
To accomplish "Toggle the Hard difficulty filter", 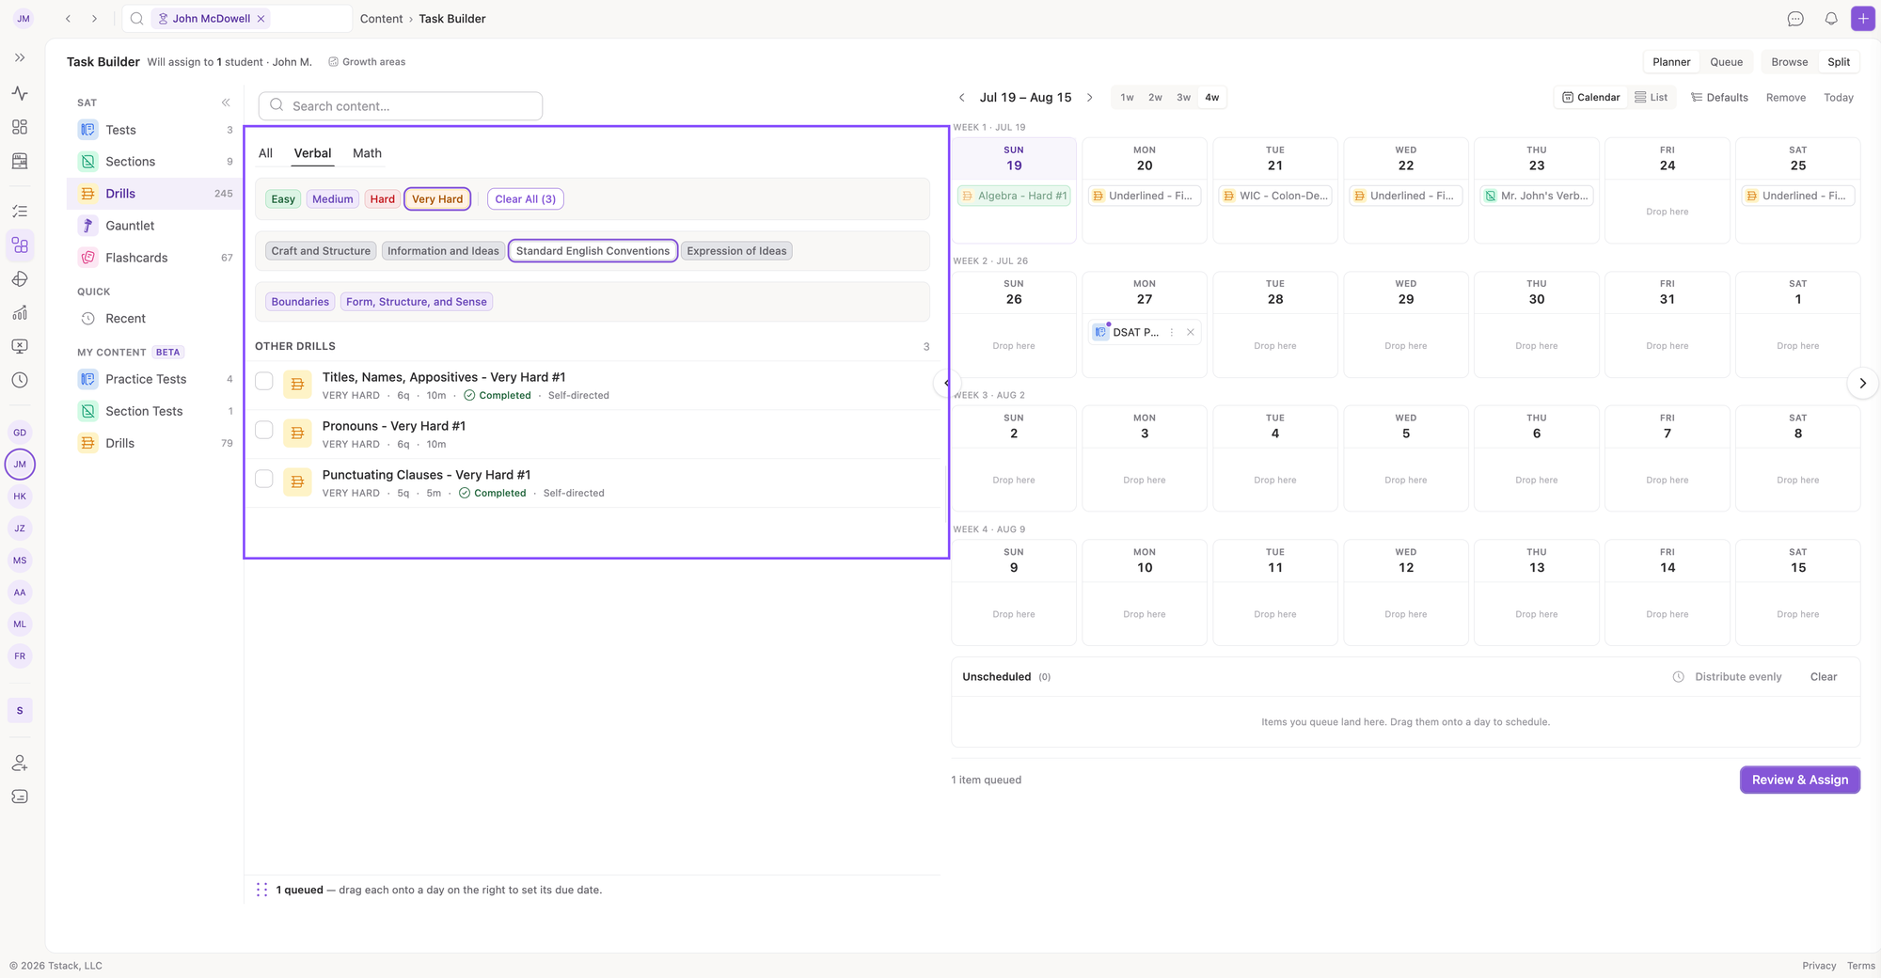I will (x=382, y=199).
